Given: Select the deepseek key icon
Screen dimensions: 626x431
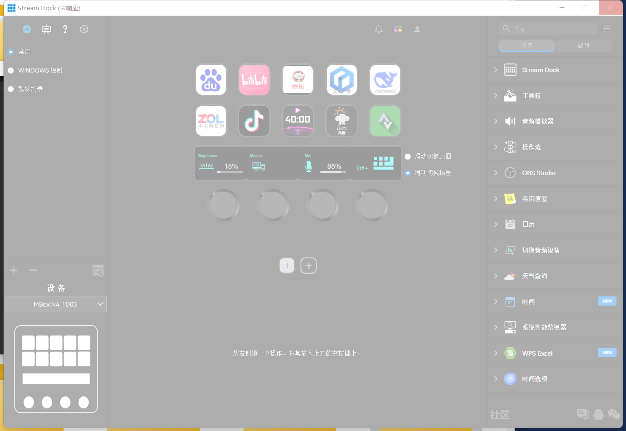Looking at the screenshot, I should [x=385, y=80].
